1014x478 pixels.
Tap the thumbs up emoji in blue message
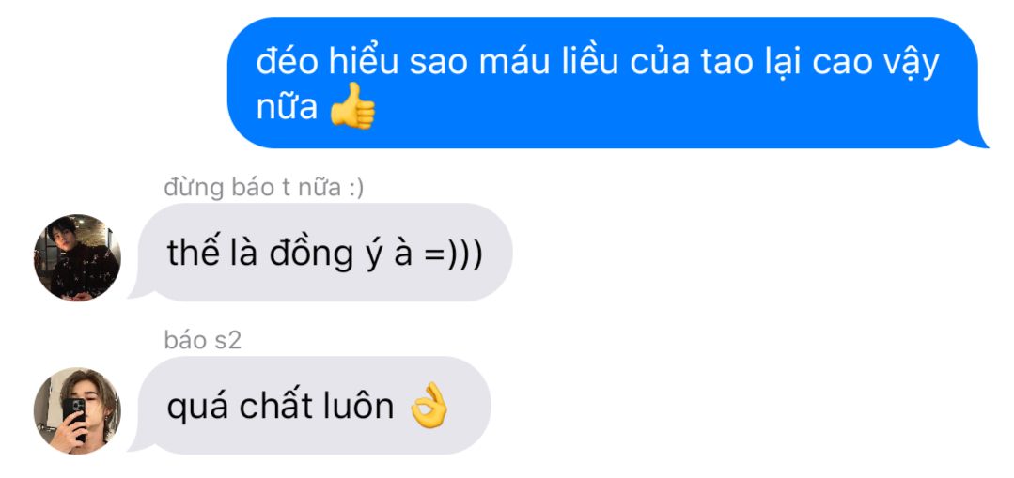tap(352, 106)
